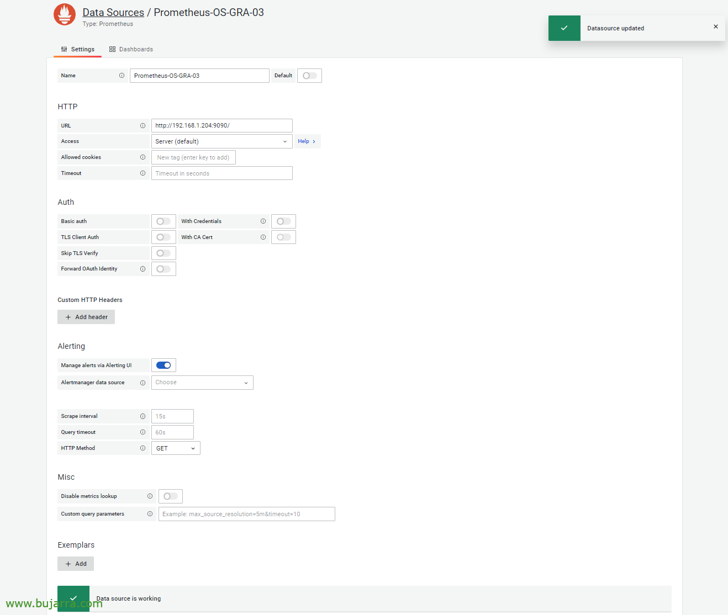Screen dimensions: 728x615
Task: Click the Add exemplar button
Action: tap(76, 564)
